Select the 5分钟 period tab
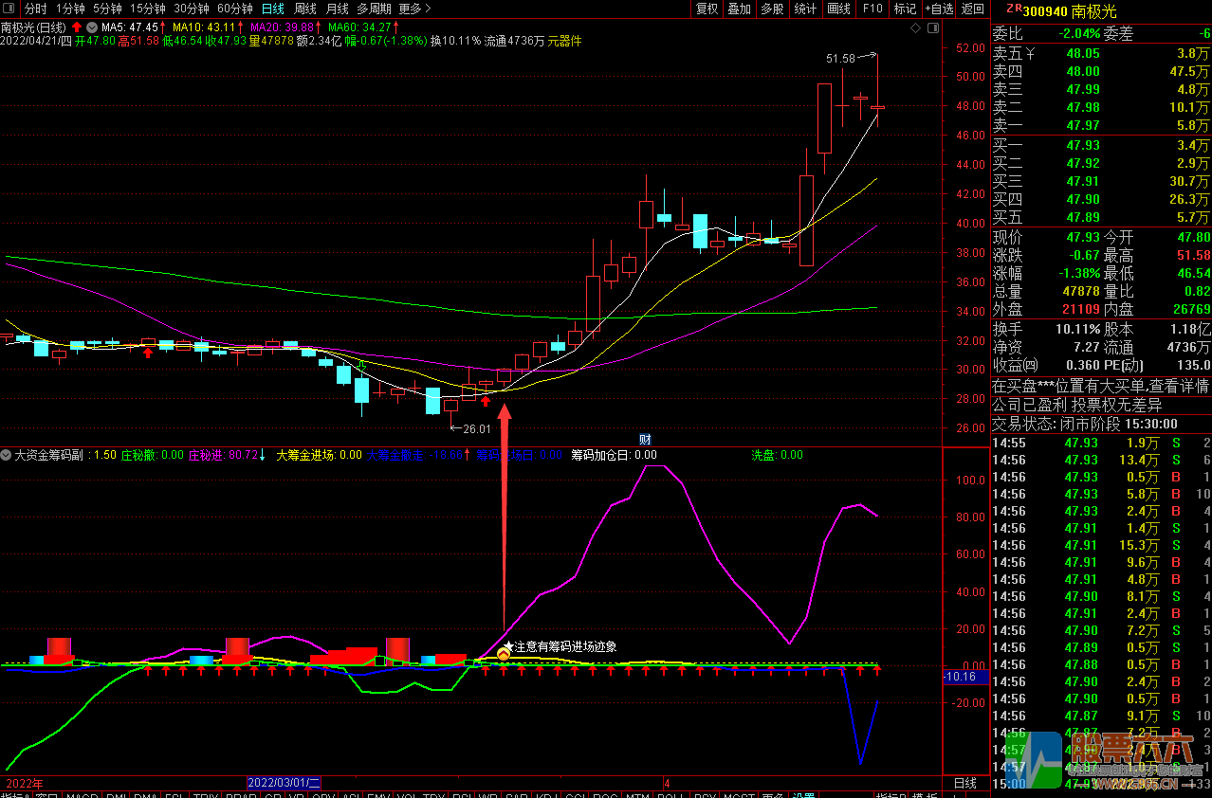The image size is (1212, 798). pyautogui.click(x=107, y=9)
